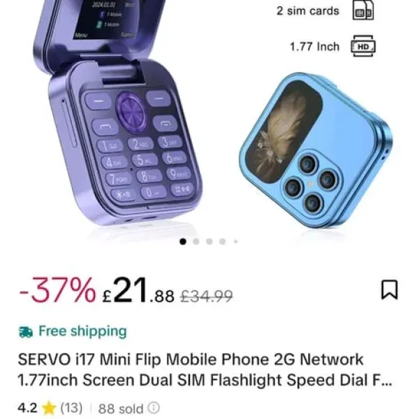
Task: Tap the last small carousel dot
Action: [x=235, y=242]
